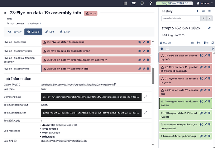
Task: Delete dataset 20 consensus in details list
Action: pyautogui.click(x=148, y=42)
